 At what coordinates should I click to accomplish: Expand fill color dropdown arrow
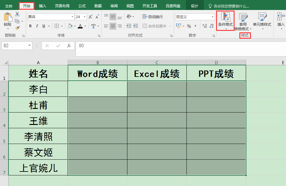click(75, 26)
